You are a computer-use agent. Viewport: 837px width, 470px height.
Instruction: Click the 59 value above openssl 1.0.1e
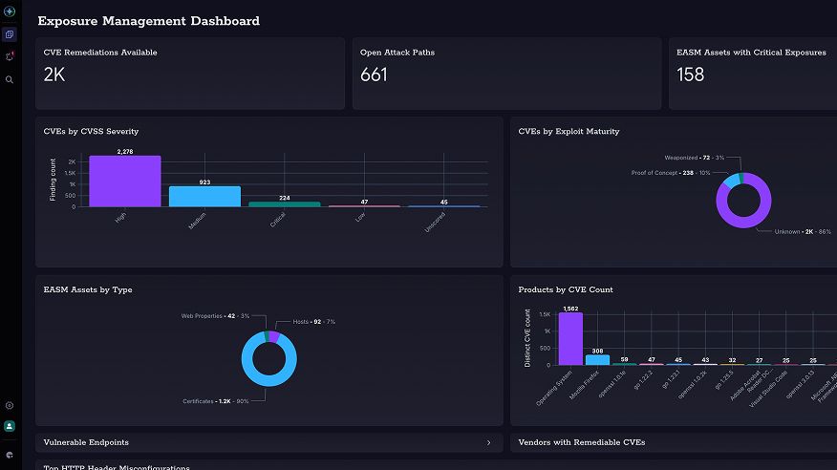pos(624,359)
